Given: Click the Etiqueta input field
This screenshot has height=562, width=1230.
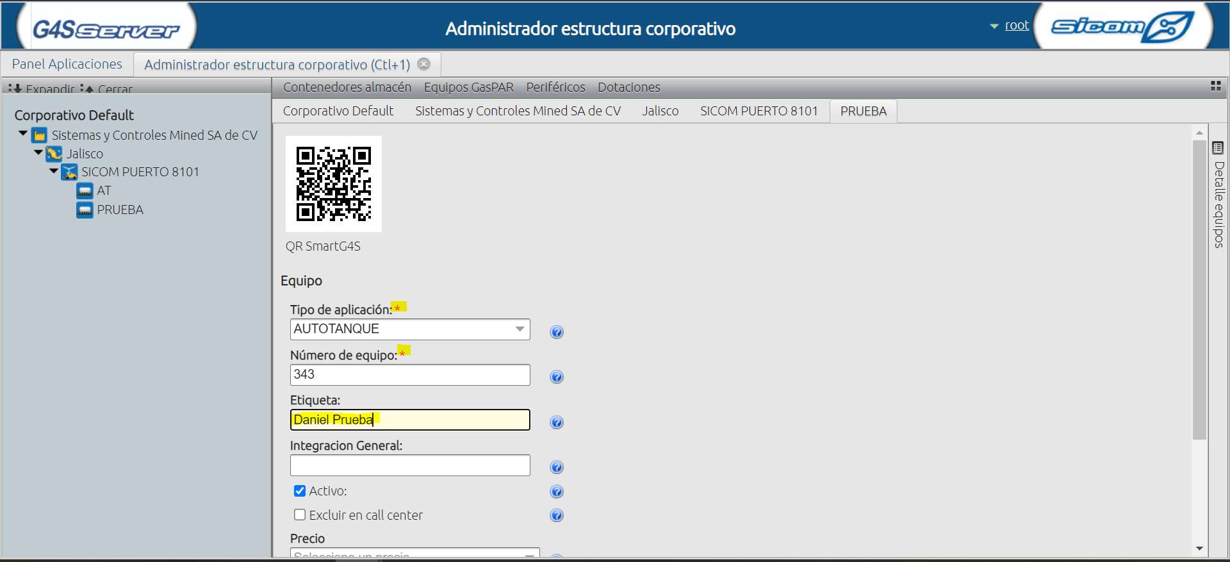Looking at the screenshot, I should click(410, 420).
